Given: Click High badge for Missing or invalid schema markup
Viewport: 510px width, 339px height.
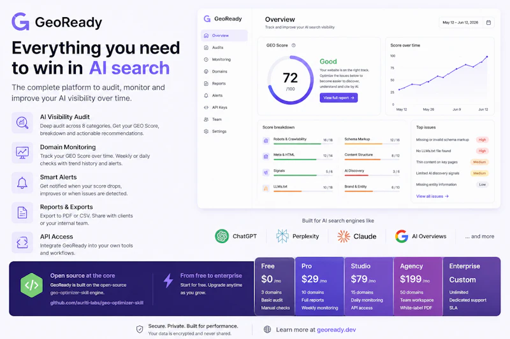Looking at the screenshot, I should [483, 140].
